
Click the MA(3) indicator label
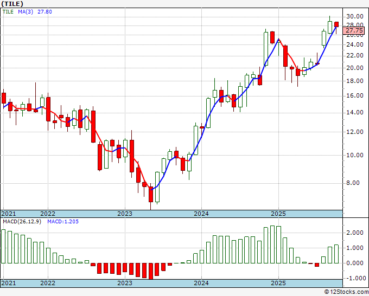26,12
